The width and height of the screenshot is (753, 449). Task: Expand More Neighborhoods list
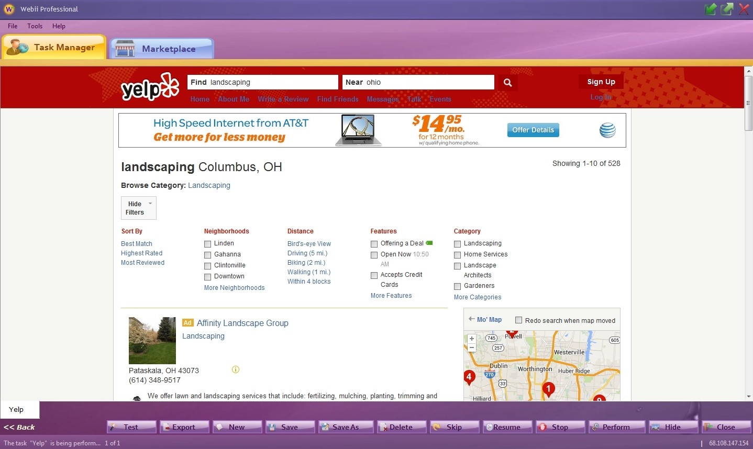coord(234,288)
